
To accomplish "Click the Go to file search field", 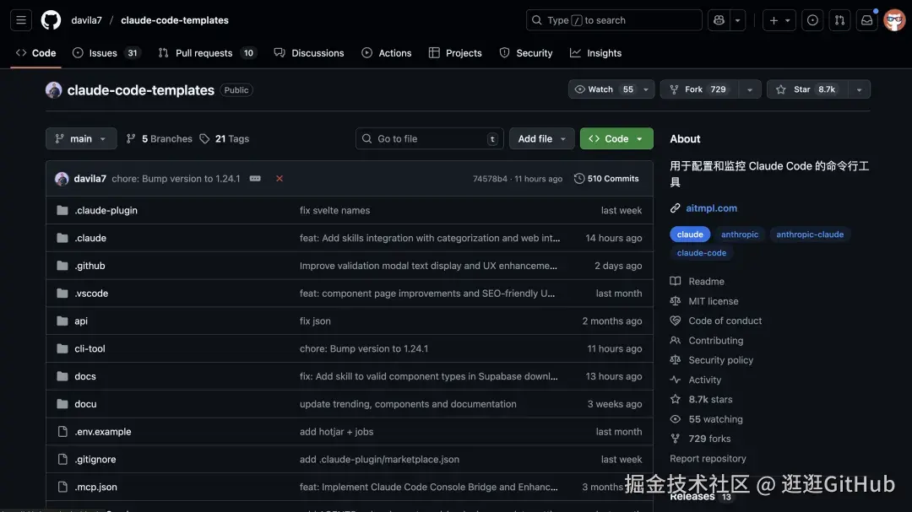I will click(429, 139).
